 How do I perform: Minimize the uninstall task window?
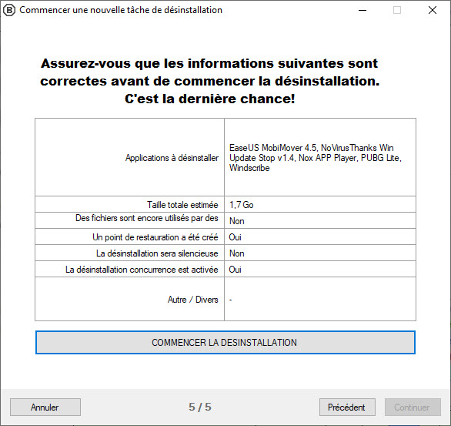point(362,10)
